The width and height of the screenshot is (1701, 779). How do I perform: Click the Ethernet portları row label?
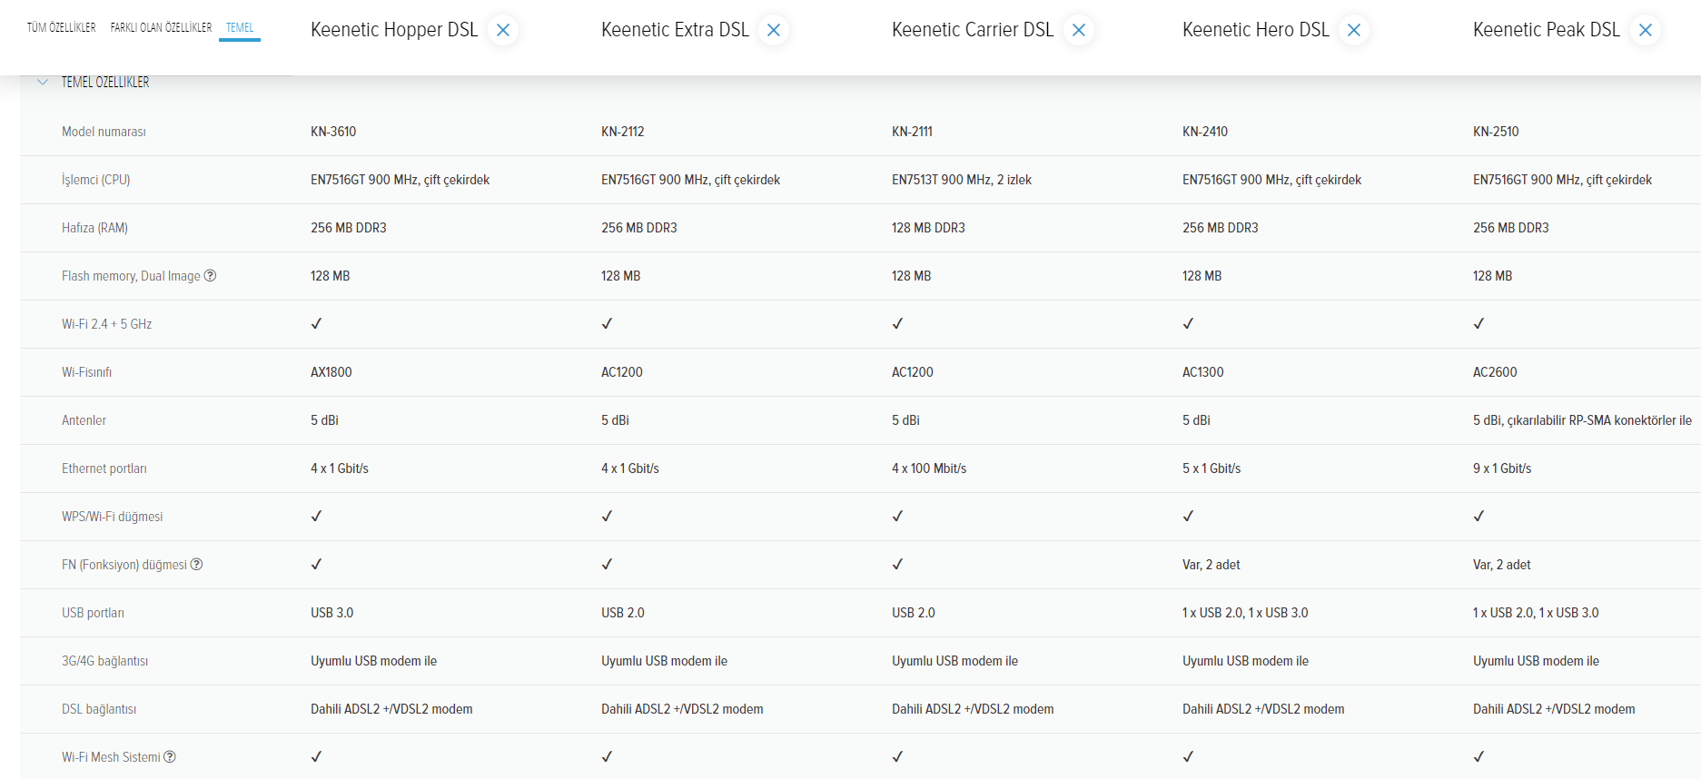click(104, 468)
